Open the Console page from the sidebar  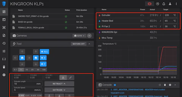coord(4,20)
